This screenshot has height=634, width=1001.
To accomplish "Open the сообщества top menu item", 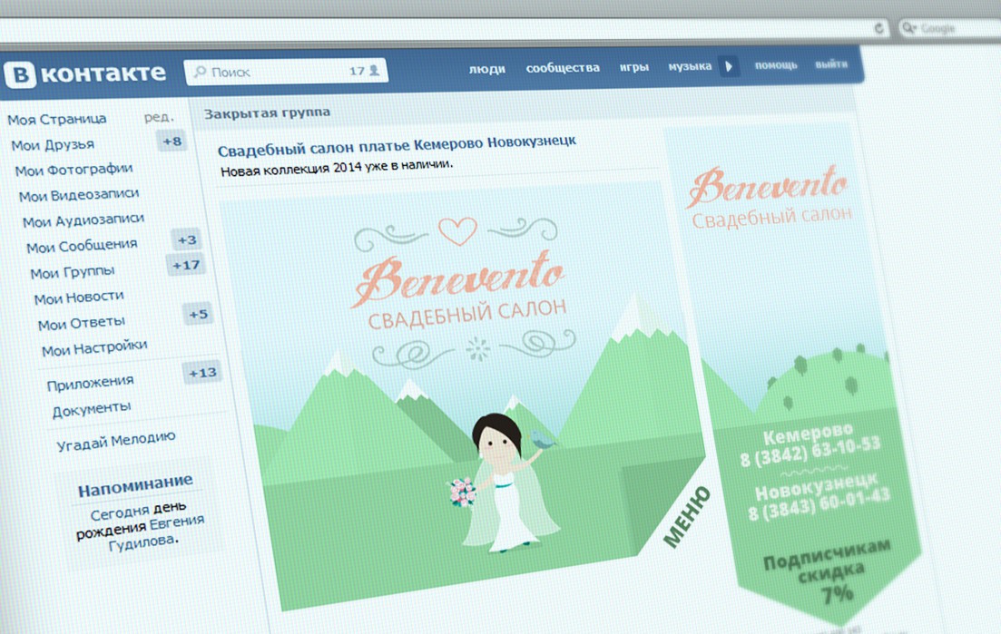I will 563,67.
